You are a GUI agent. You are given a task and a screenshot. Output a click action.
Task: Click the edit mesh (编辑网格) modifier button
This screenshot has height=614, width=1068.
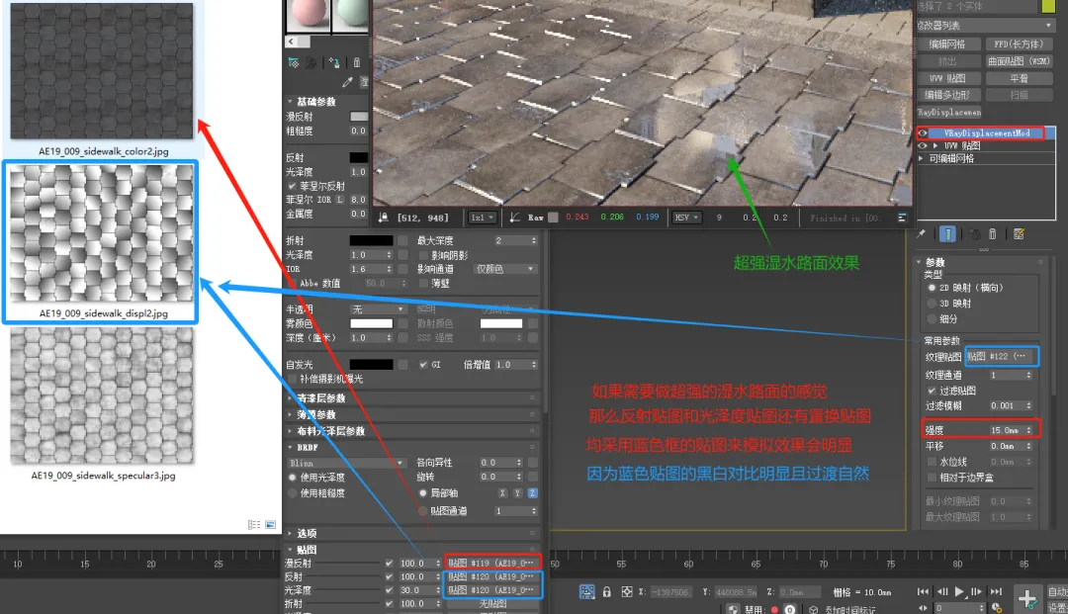point(947,44)
